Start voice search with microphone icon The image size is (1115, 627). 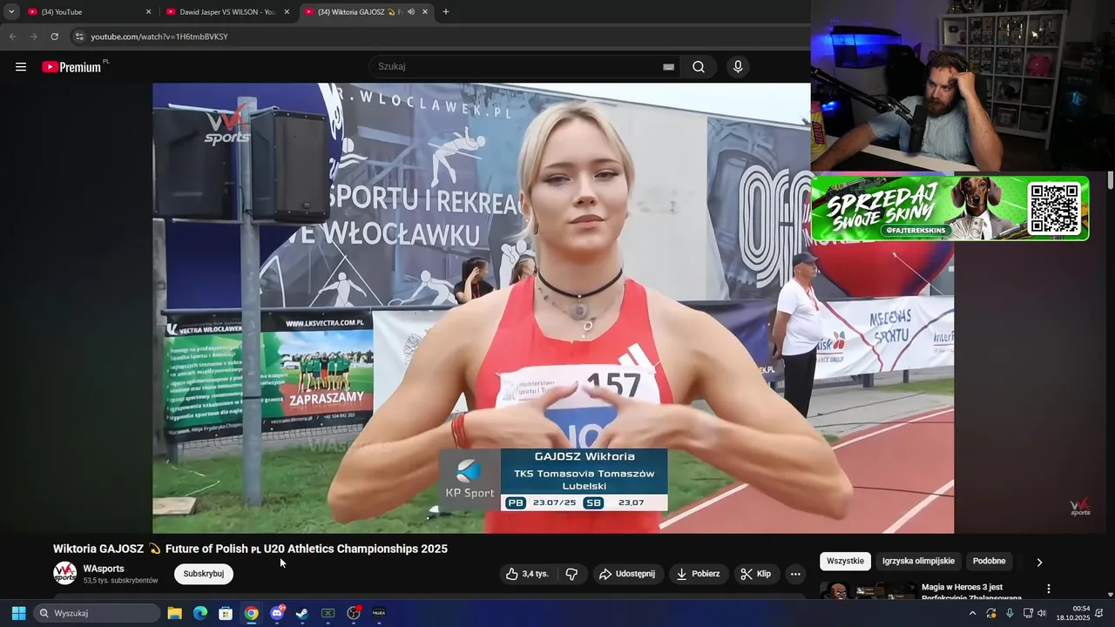click(738, 67)
